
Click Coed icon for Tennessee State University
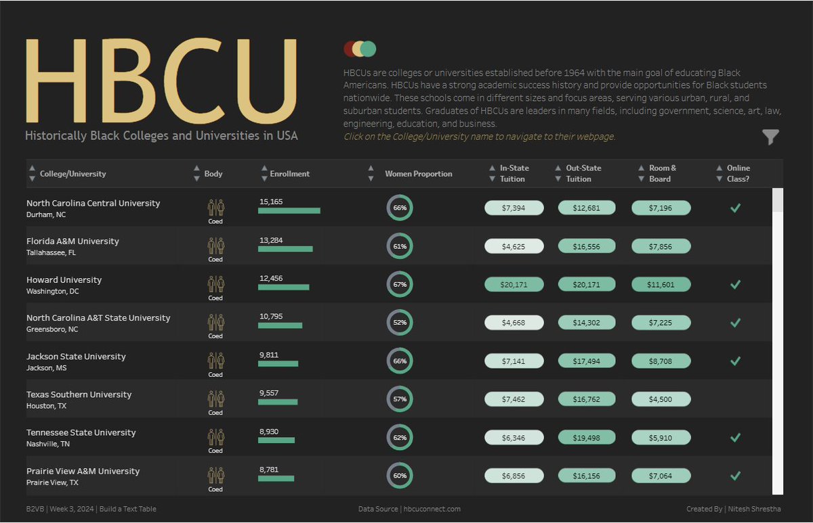[215, 436]
